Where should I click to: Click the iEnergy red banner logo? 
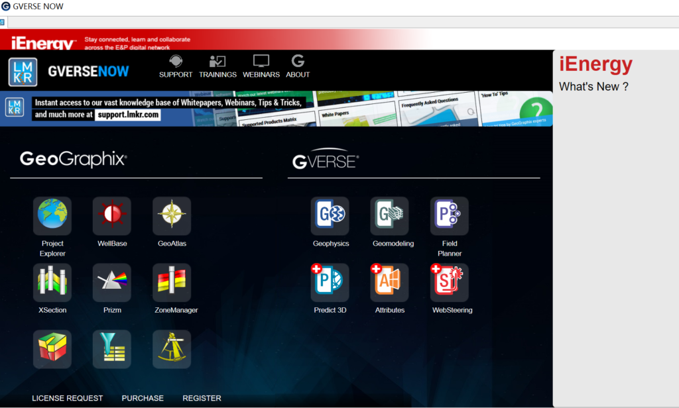[x=43, y=43]
